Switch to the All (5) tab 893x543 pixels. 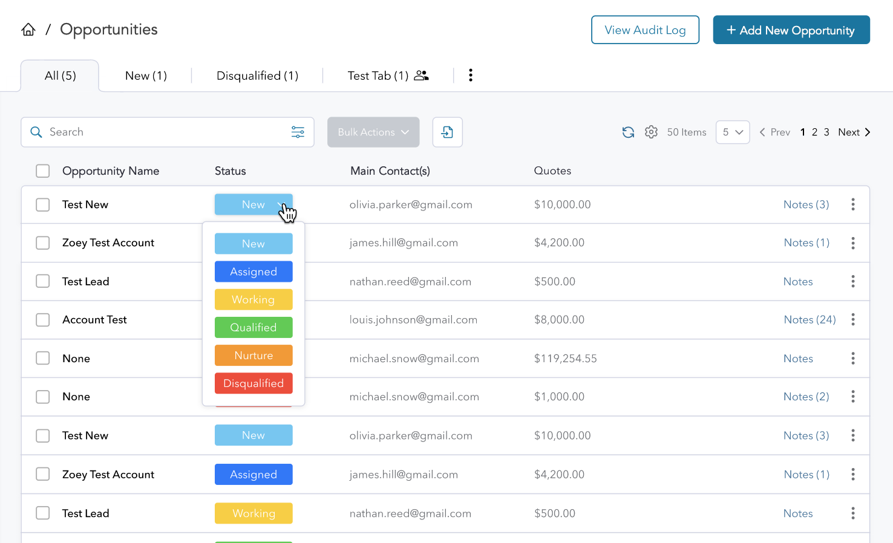tap(60, 76)
